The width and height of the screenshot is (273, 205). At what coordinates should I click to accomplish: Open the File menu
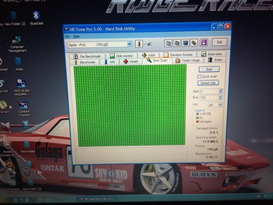pos(67,36)
